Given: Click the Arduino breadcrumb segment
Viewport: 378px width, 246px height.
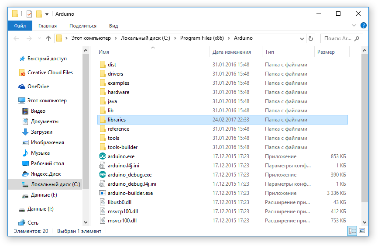Looking at the screenshot, I should pyautogui.click(x=243, y=38).
